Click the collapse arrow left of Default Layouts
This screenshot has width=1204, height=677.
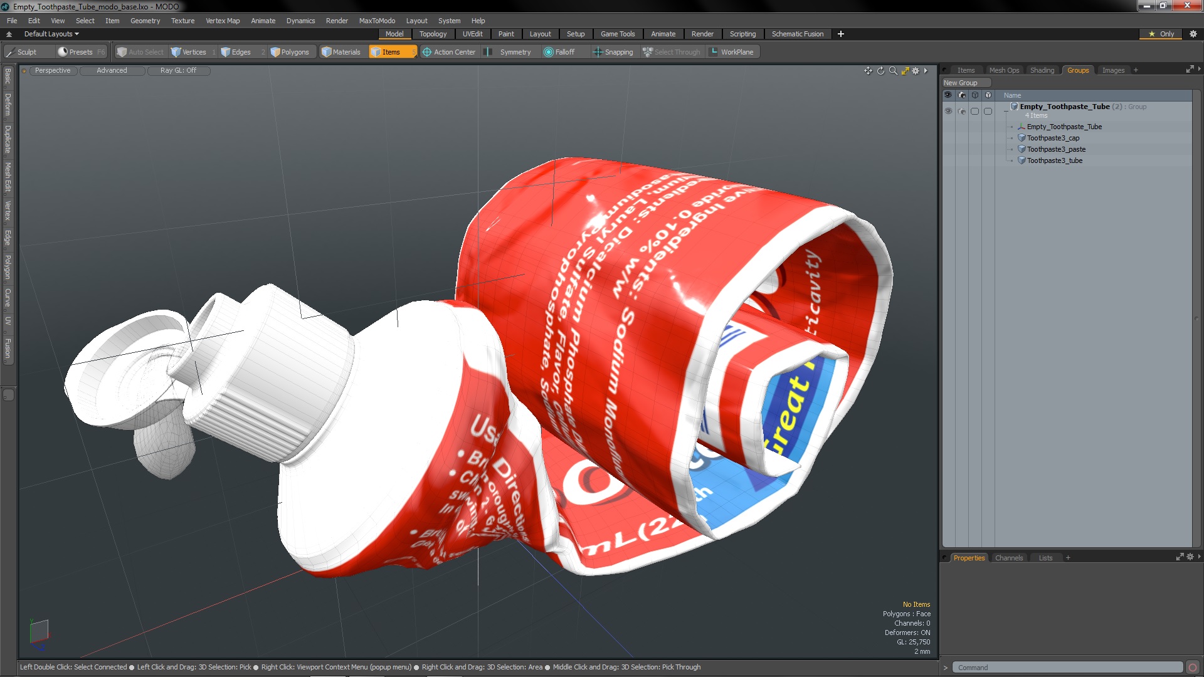(x=9, y=34)
